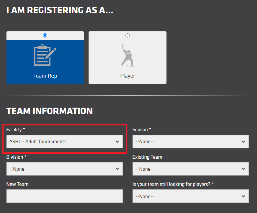Click the Team Rep card label

(45, 76)
